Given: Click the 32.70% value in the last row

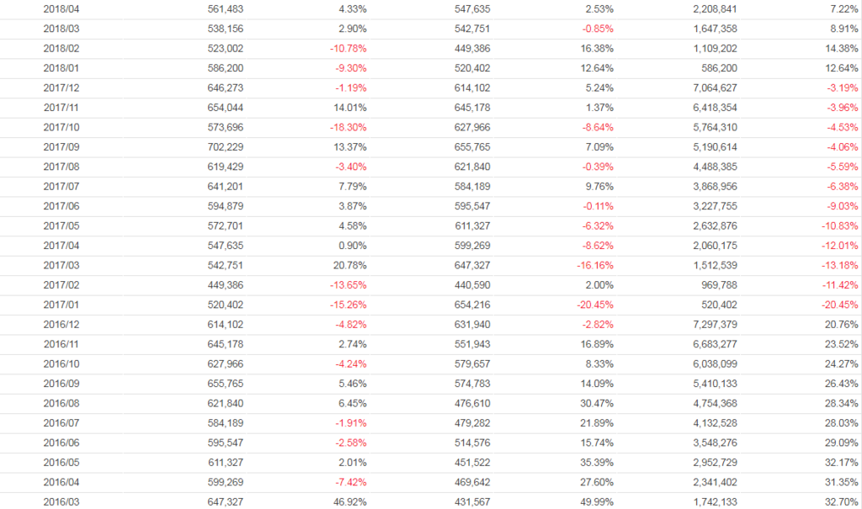Looking at the screenshot, I should 842,501.
